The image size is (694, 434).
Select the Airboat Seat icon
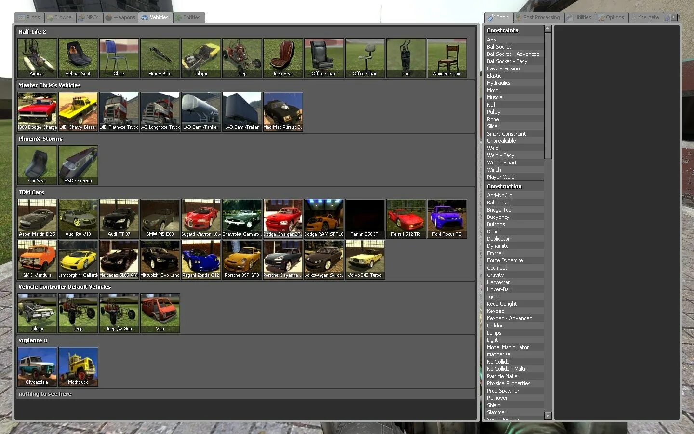[78, 58]
